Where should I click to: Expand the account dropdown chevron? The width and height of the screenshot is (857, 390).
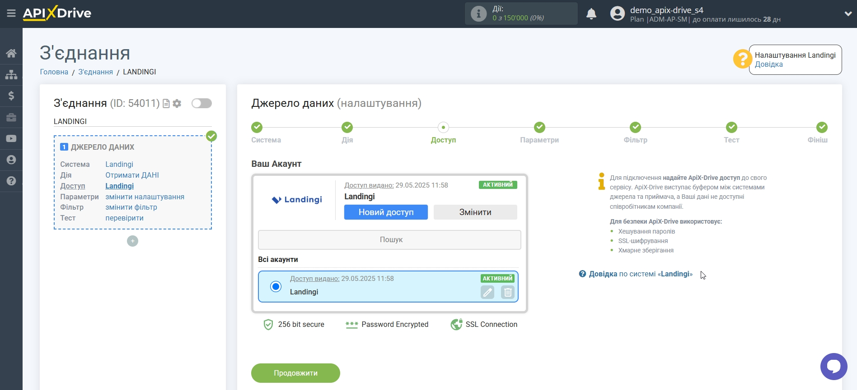point(848,14)
